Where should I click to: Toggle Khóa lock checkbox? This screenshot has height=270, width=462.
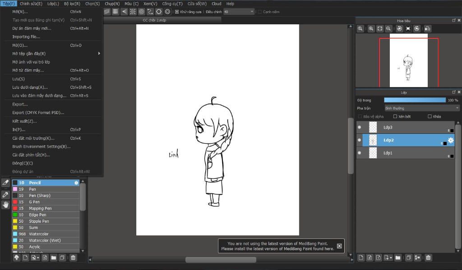430,117
